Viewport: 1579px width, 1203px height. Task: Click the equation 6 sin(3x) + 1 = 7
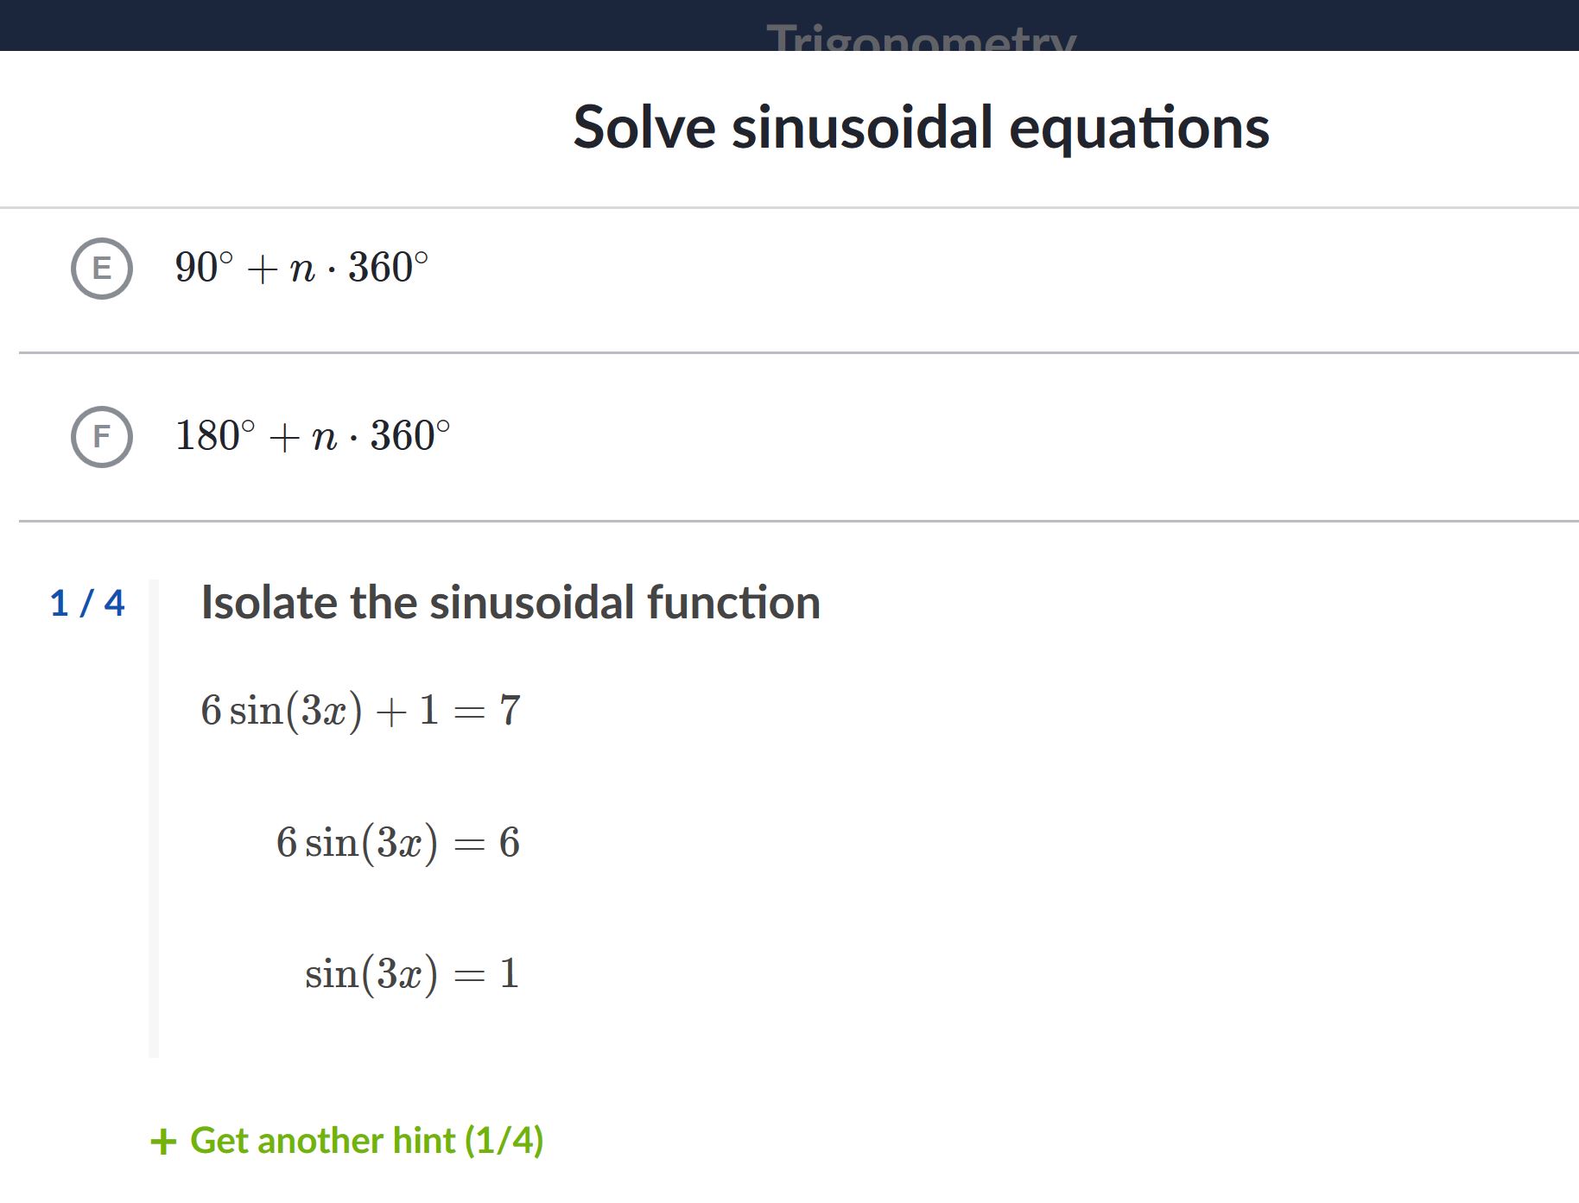(x=361, y=712)
